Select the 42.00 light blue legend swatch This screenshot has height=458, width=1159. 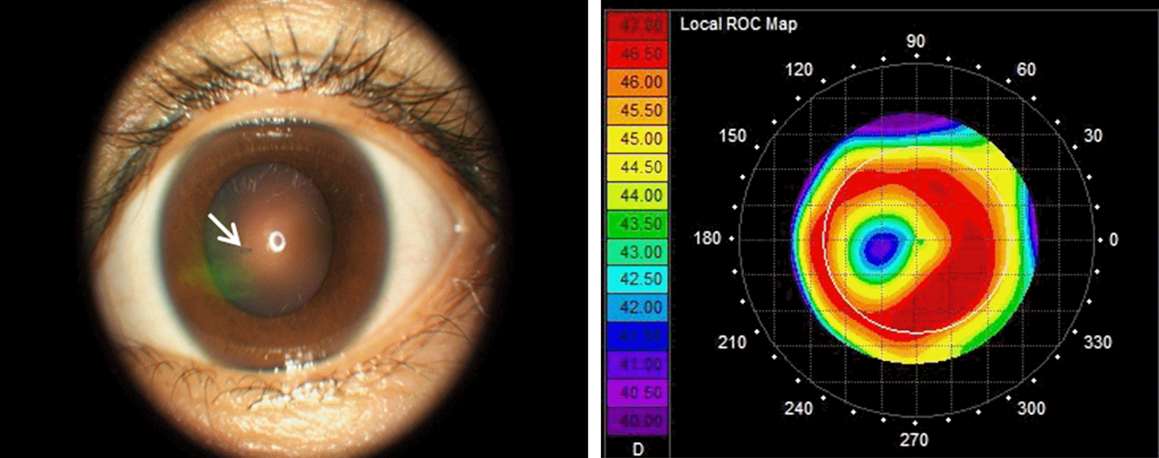(638, 308)
